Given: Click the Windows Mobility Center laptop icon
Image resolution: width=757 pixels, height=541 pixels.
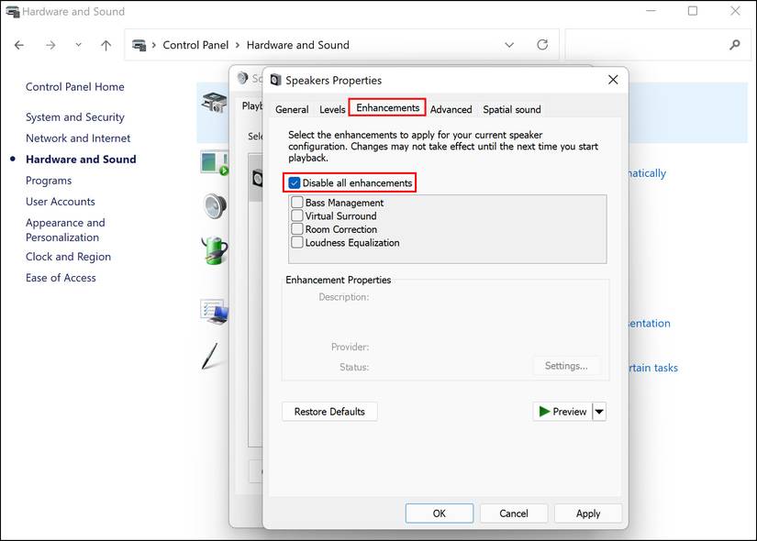Looking at the screenshot, I should point(215,311).
